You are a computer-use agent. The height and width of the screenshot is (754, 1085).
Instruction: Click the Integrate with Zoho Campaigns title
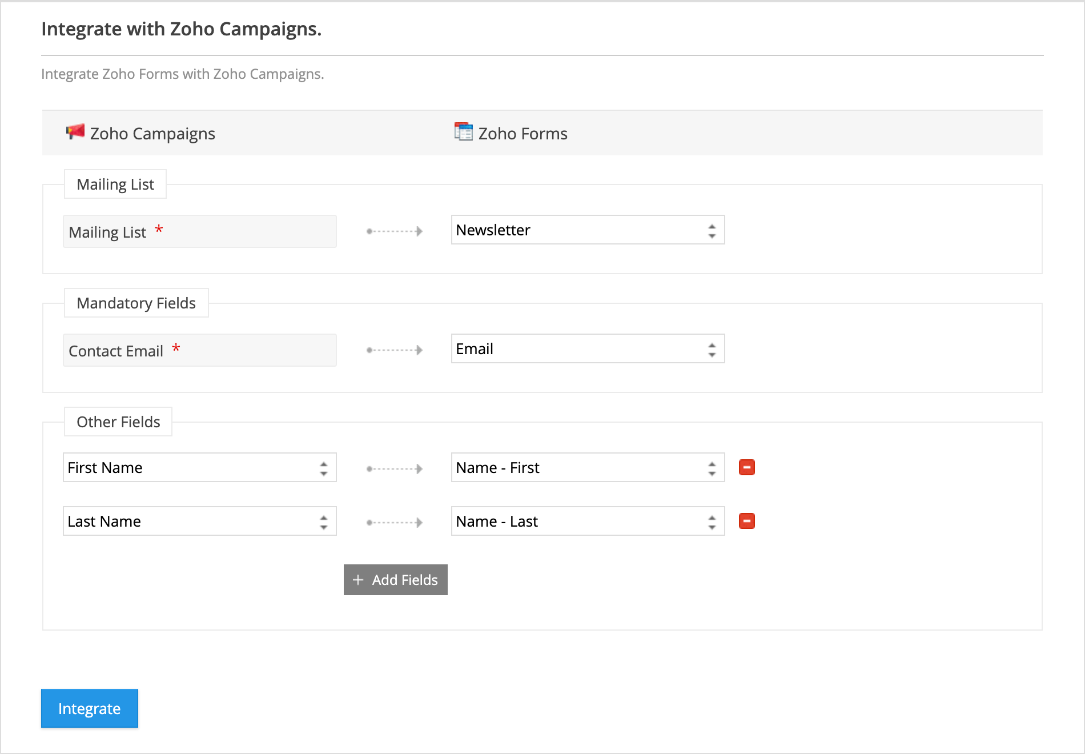pos(182,29)
